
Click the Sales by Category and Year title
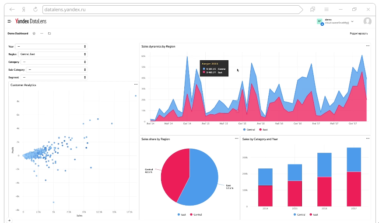pyautogui.click(x=260, y=139)
